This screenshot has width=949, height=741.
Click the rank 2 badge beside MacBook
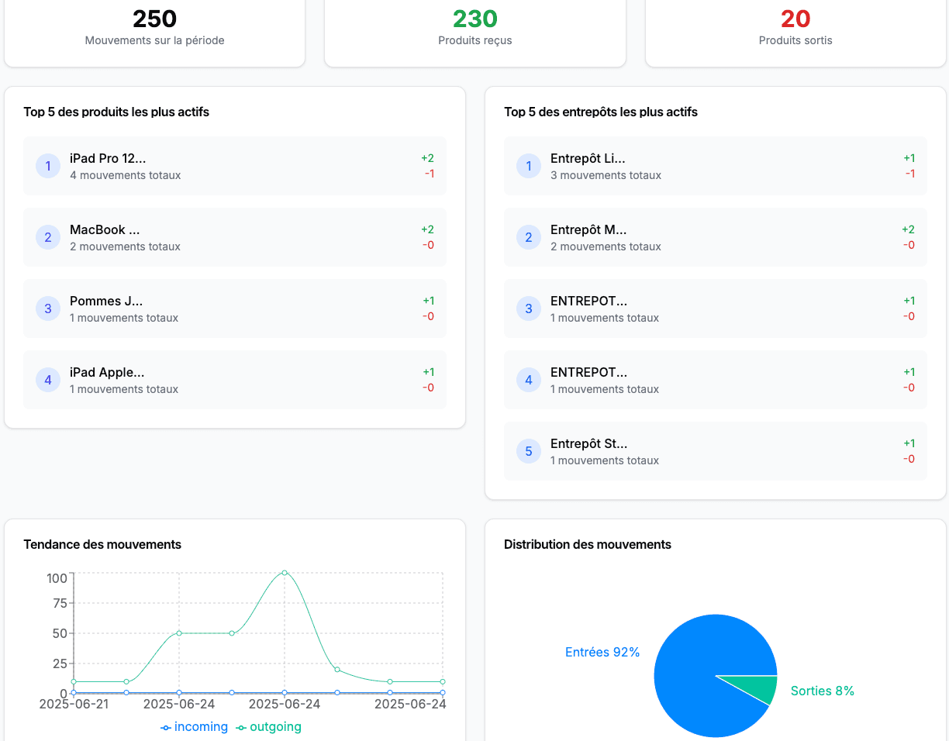[48, 237]
